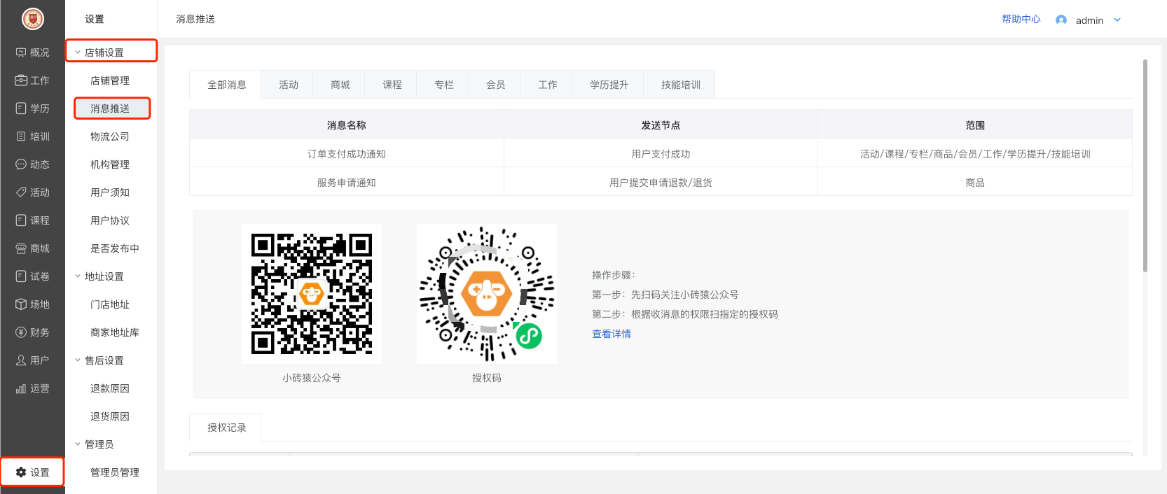Viewport: 1167px width, 494px height.
Task: Open 财务 yen icon in sidebar
Action: 21,332
